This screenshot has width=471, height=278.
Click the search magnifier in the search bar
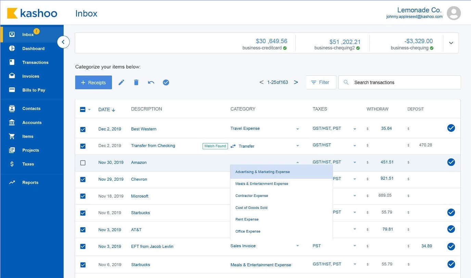click(346, 82)
